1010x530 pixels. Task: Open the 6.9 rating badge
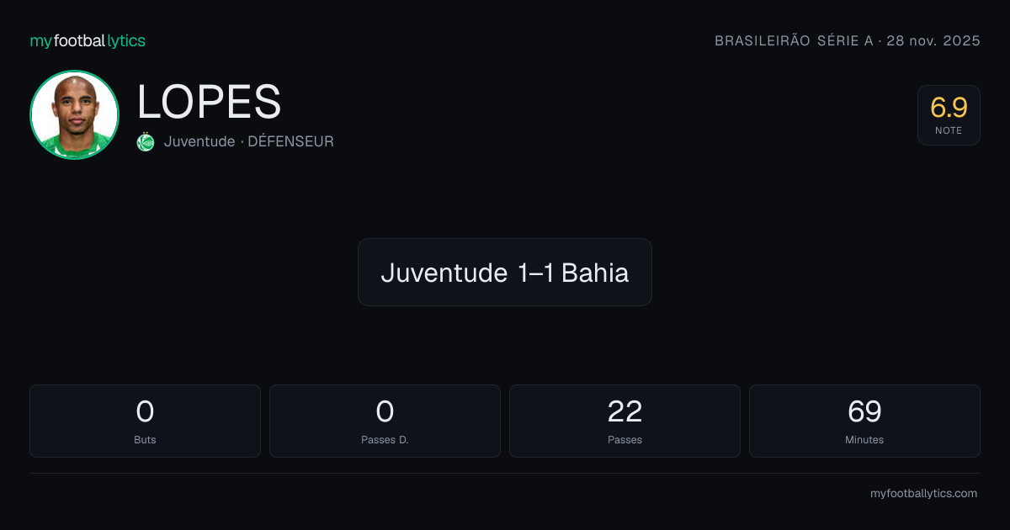pos(949,115)
